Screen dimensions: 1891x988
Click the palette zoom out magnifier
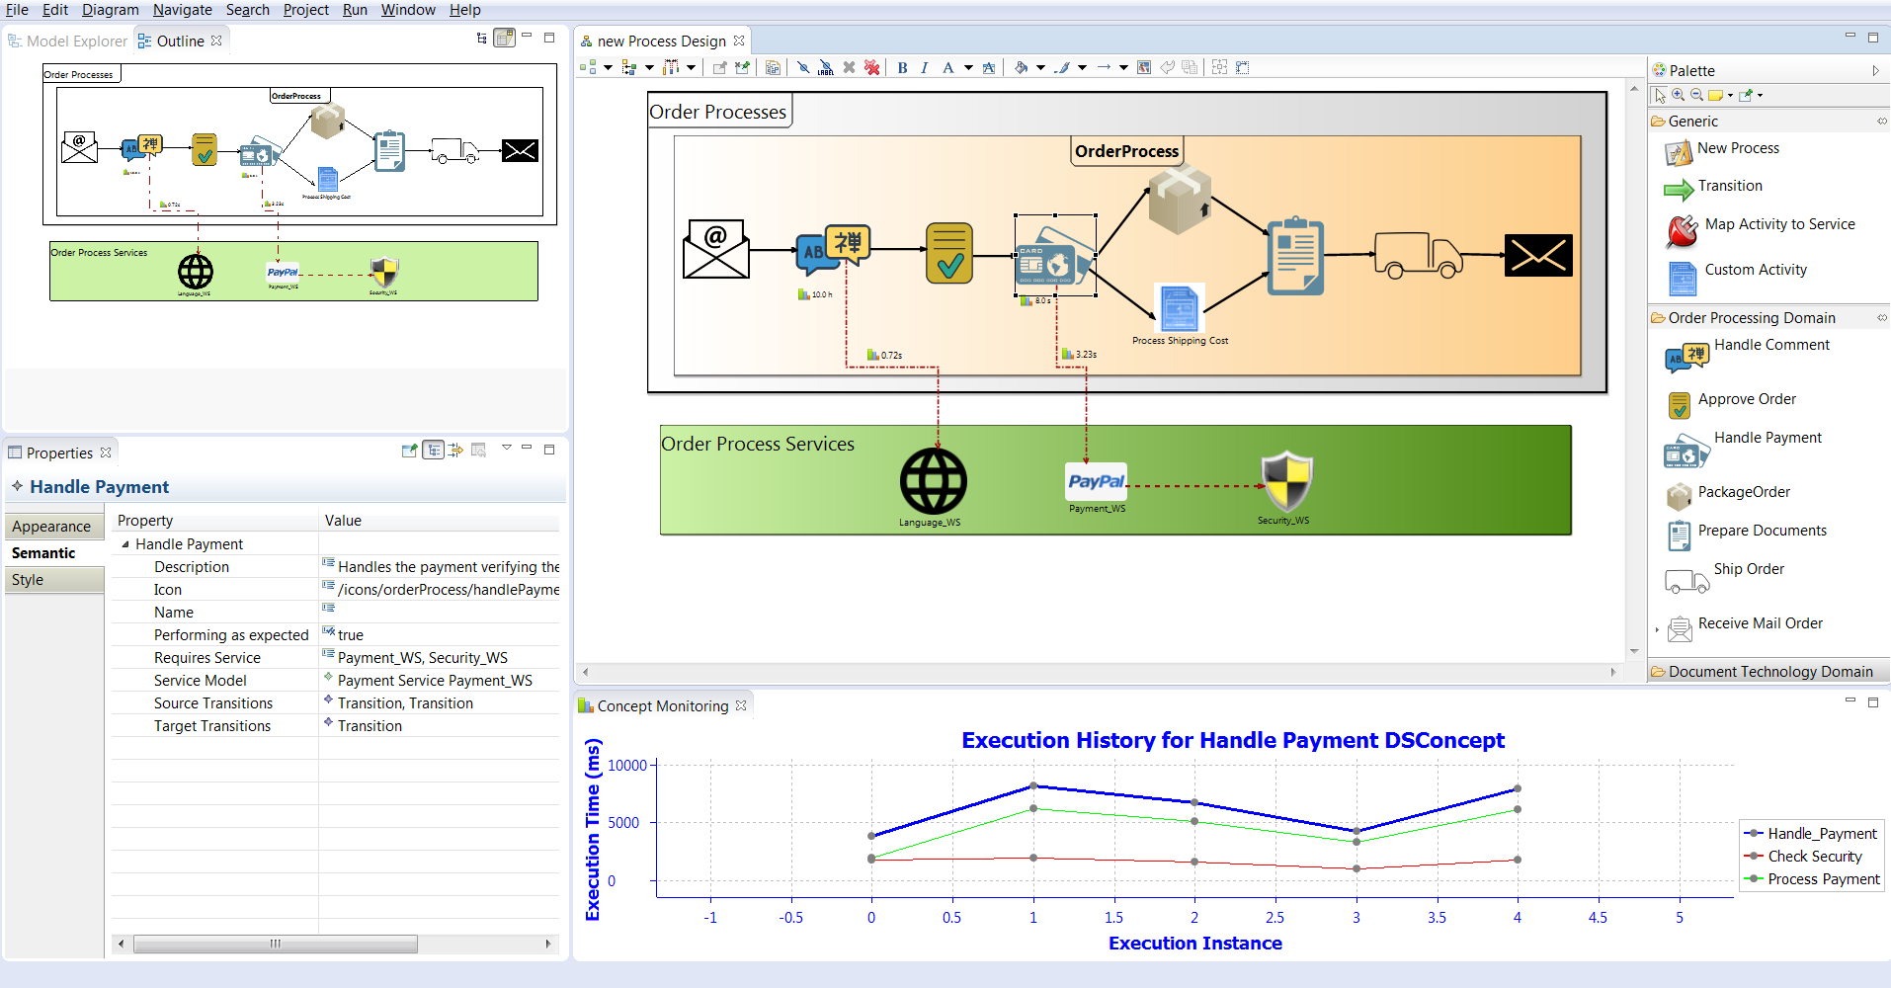(1696, 95)
